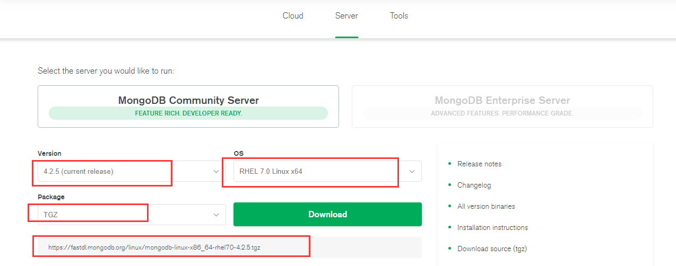676x266 pixels.
Task: Click the OS dropdown chevron arrow
Action: pos(412,172)
